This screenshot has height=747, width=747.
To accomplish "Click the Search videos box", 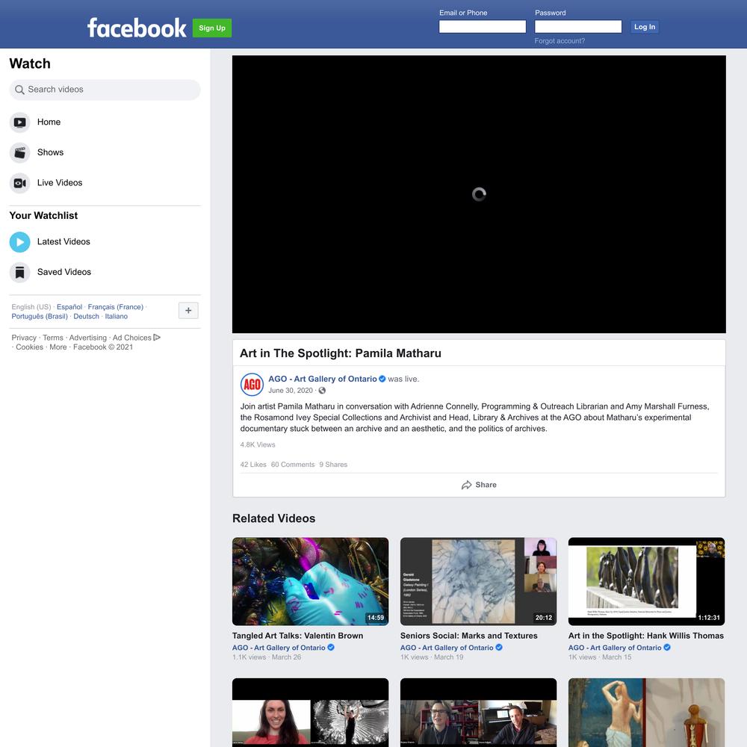I will click(x=105, y=90).
